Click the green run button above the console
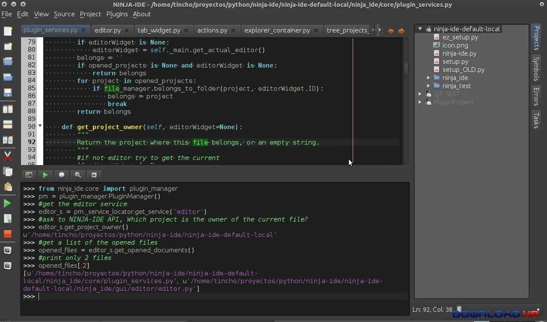The width and height of the screenshot is (547, 322). 45,174
